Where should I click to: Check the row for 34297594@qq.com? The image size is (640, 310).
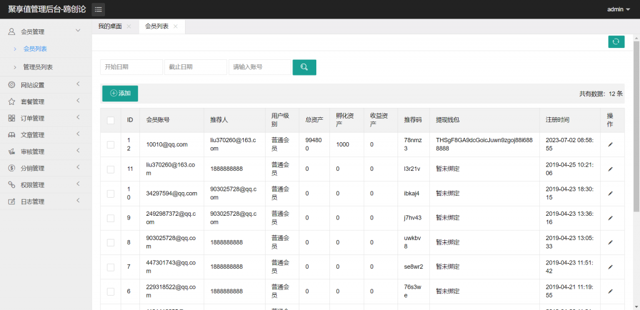[x=111, y=193]
